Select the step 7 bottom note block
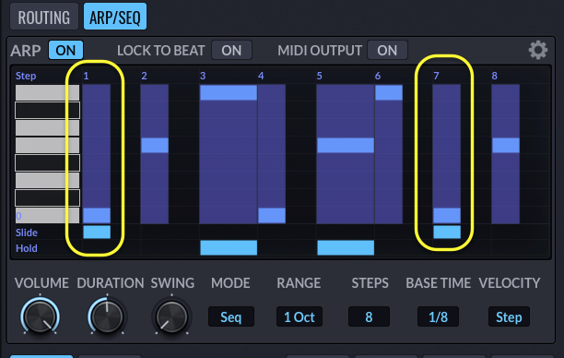 click(447, 215)
